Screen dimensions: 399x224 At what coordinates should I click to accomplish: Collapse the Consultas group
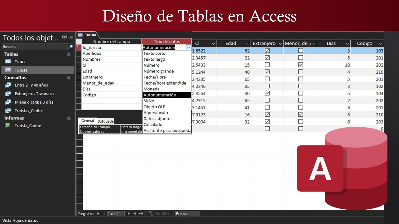point(69,78)
